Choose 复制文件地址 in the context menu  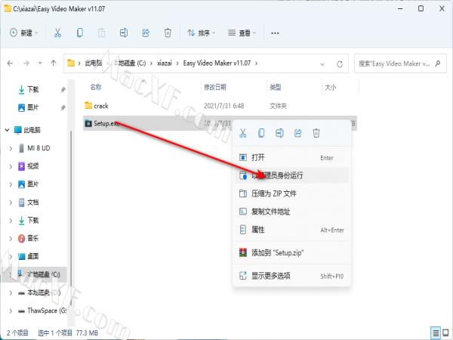click(291, 212)
